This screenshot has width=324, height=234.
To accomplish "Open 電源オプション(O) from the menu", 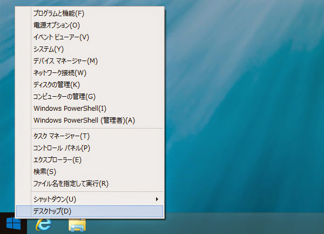I will [x=90, y=25].
